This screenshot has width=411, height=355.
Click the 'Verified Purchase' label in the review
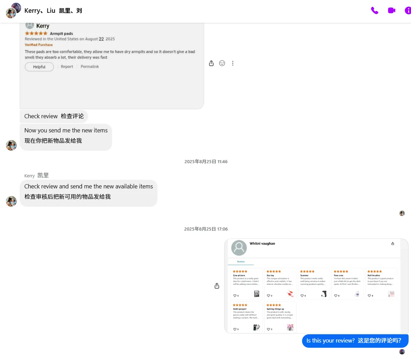coord(38,45)
